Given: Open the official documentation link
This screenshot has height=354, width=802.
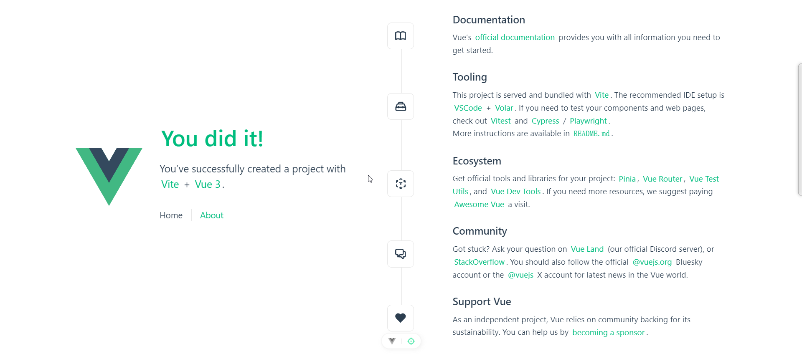Looking at the screenshot, I should 515,38.
